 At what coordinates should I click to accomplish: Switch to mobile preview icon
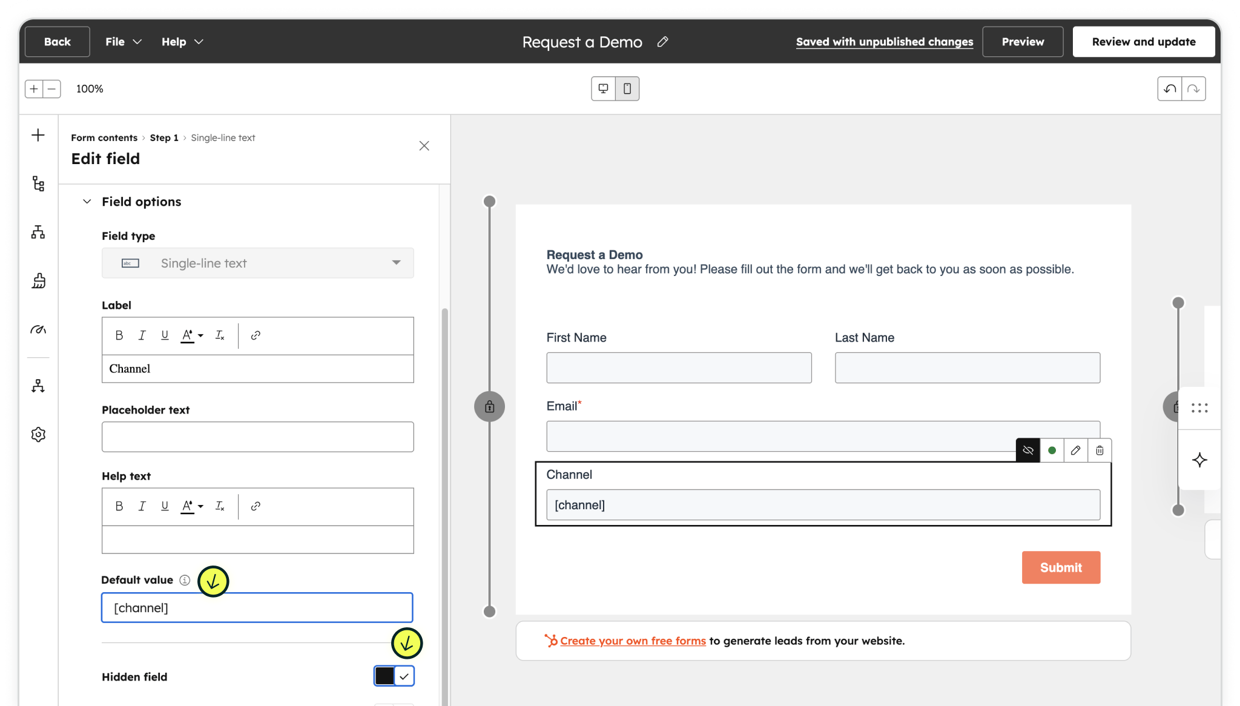pyautogui.click(x=627, y=89)
